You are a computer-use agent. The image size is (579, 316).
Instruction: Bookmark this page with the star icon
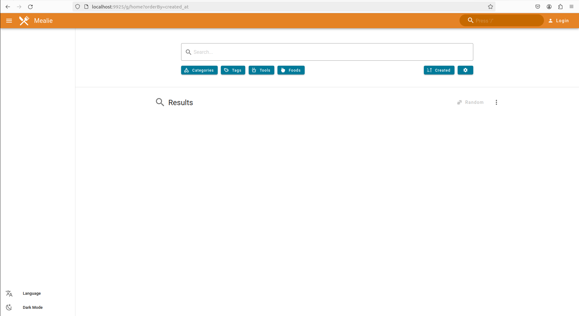pyautogui.click(x=490, y=7)
